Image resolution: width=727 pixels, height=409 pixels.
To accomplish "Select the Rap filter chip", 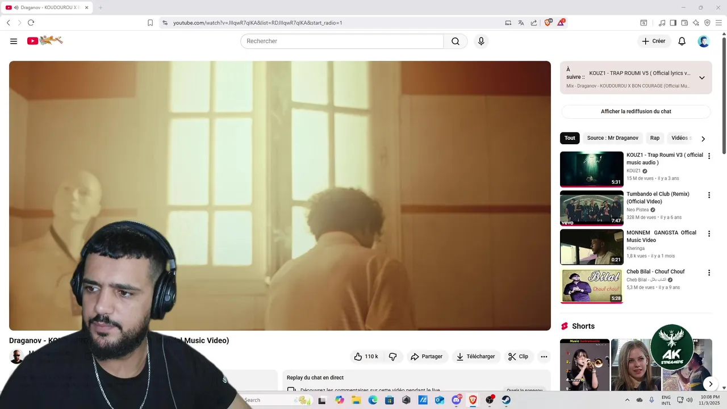I will click(655, 138).
